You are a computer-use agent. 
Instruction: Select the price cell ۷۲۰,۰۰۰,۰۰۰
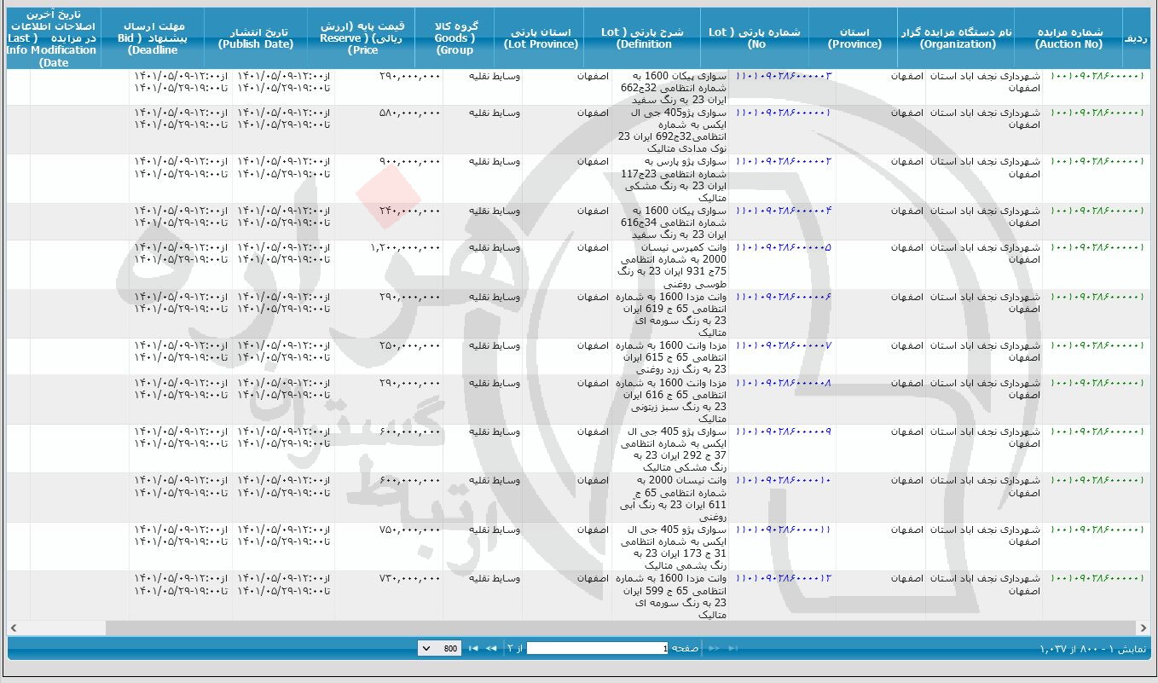tap(410, 578)
